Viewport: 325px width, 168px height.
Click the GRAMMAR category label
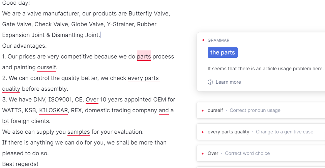(218, 40)
